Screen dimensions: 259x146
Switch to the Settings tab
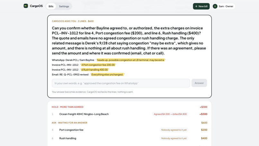point(64,6)
